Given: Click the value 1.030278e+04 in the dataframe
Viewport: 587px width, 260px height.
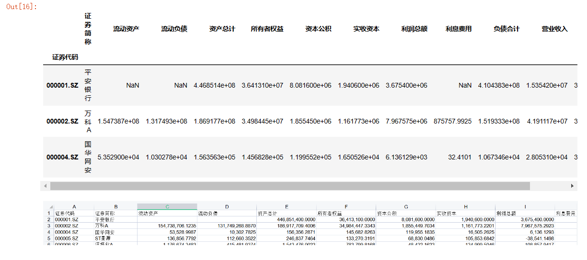Looking at the screenshot, I should [166, 157].
